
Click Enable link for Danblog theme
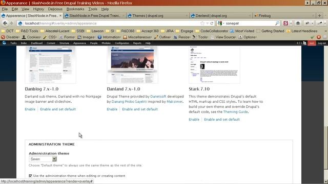(x=30, y=109)
